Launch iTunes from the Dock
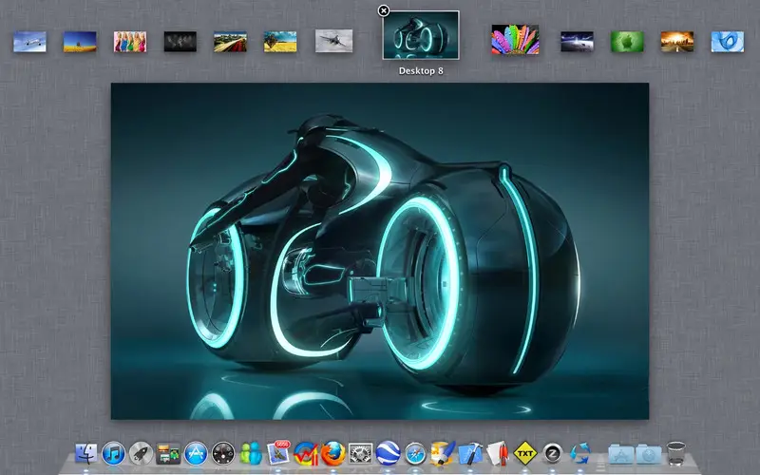Image resolution: width=760 pixels, height=475 pixels. tap(113, 454)
